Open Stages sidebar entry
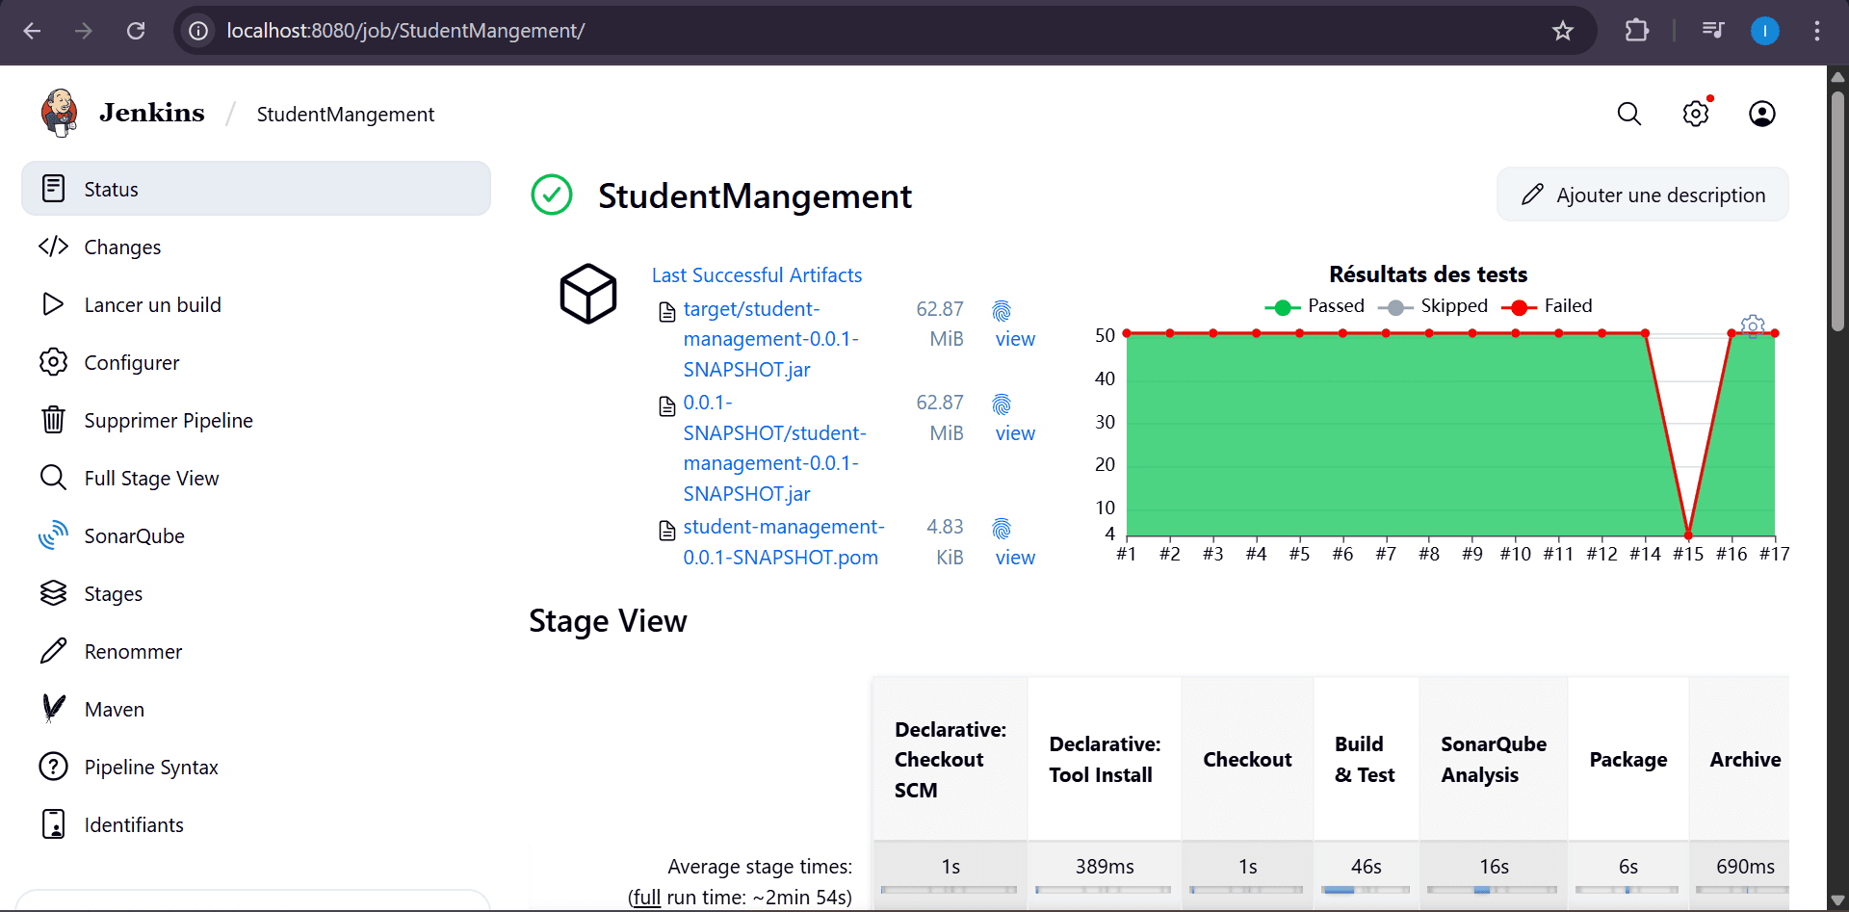1849x912 pixels. (x=256, y=593)
